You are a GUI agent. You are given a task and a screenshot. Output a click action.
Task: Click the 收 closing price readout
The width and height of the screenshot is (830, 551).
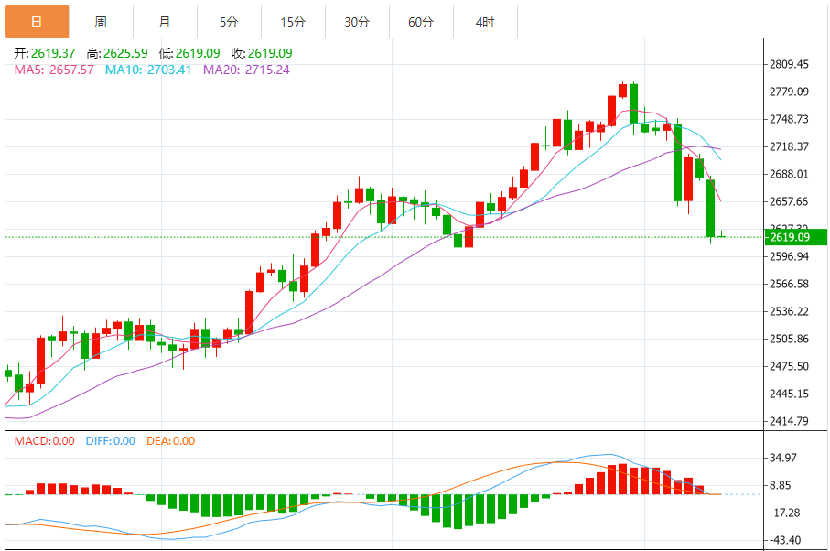[262, 53]
